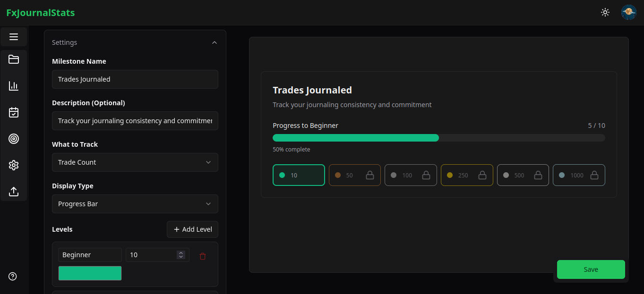Toggle the light/dark theme sun icon
Image resolution: width=644 pixels, height=294 pixels.
(605, 12)
